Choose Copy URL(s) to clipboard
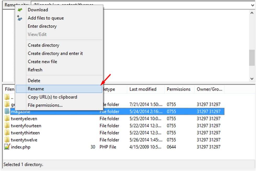Viewport: 256px width, 171px height. click(52, 97)
